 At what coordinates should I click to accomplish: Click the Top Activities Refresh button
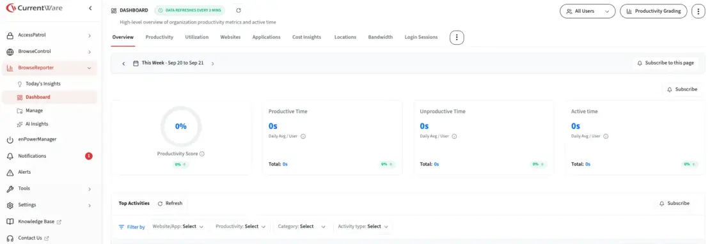(x=170, y=204)
